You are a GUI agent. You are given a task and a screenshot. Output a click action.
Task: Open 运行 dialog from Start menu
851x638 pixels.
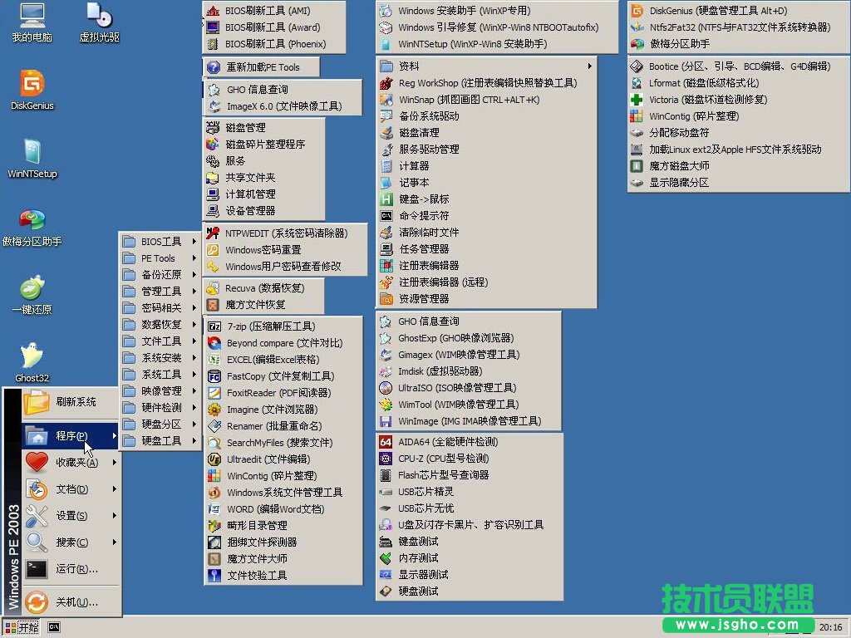pos(75,569)
